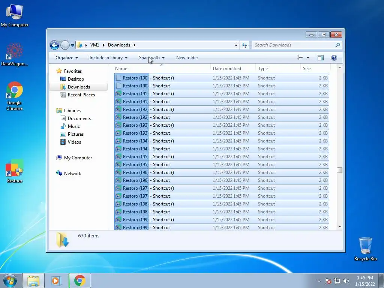Open the DataWagon desktop shortcut
Viewport: 384px width, 288px height.
(15, 54)
